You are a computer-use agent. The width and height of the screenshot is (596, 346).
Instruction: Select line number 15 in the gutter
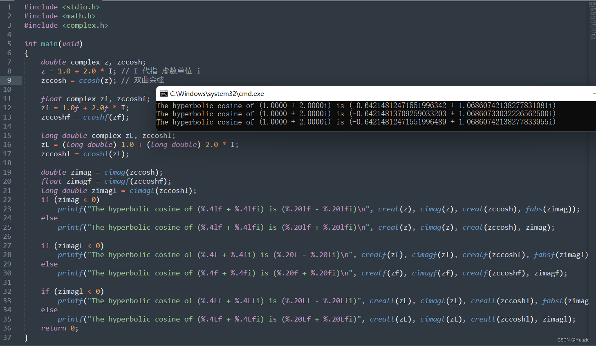tap(7, 135)
